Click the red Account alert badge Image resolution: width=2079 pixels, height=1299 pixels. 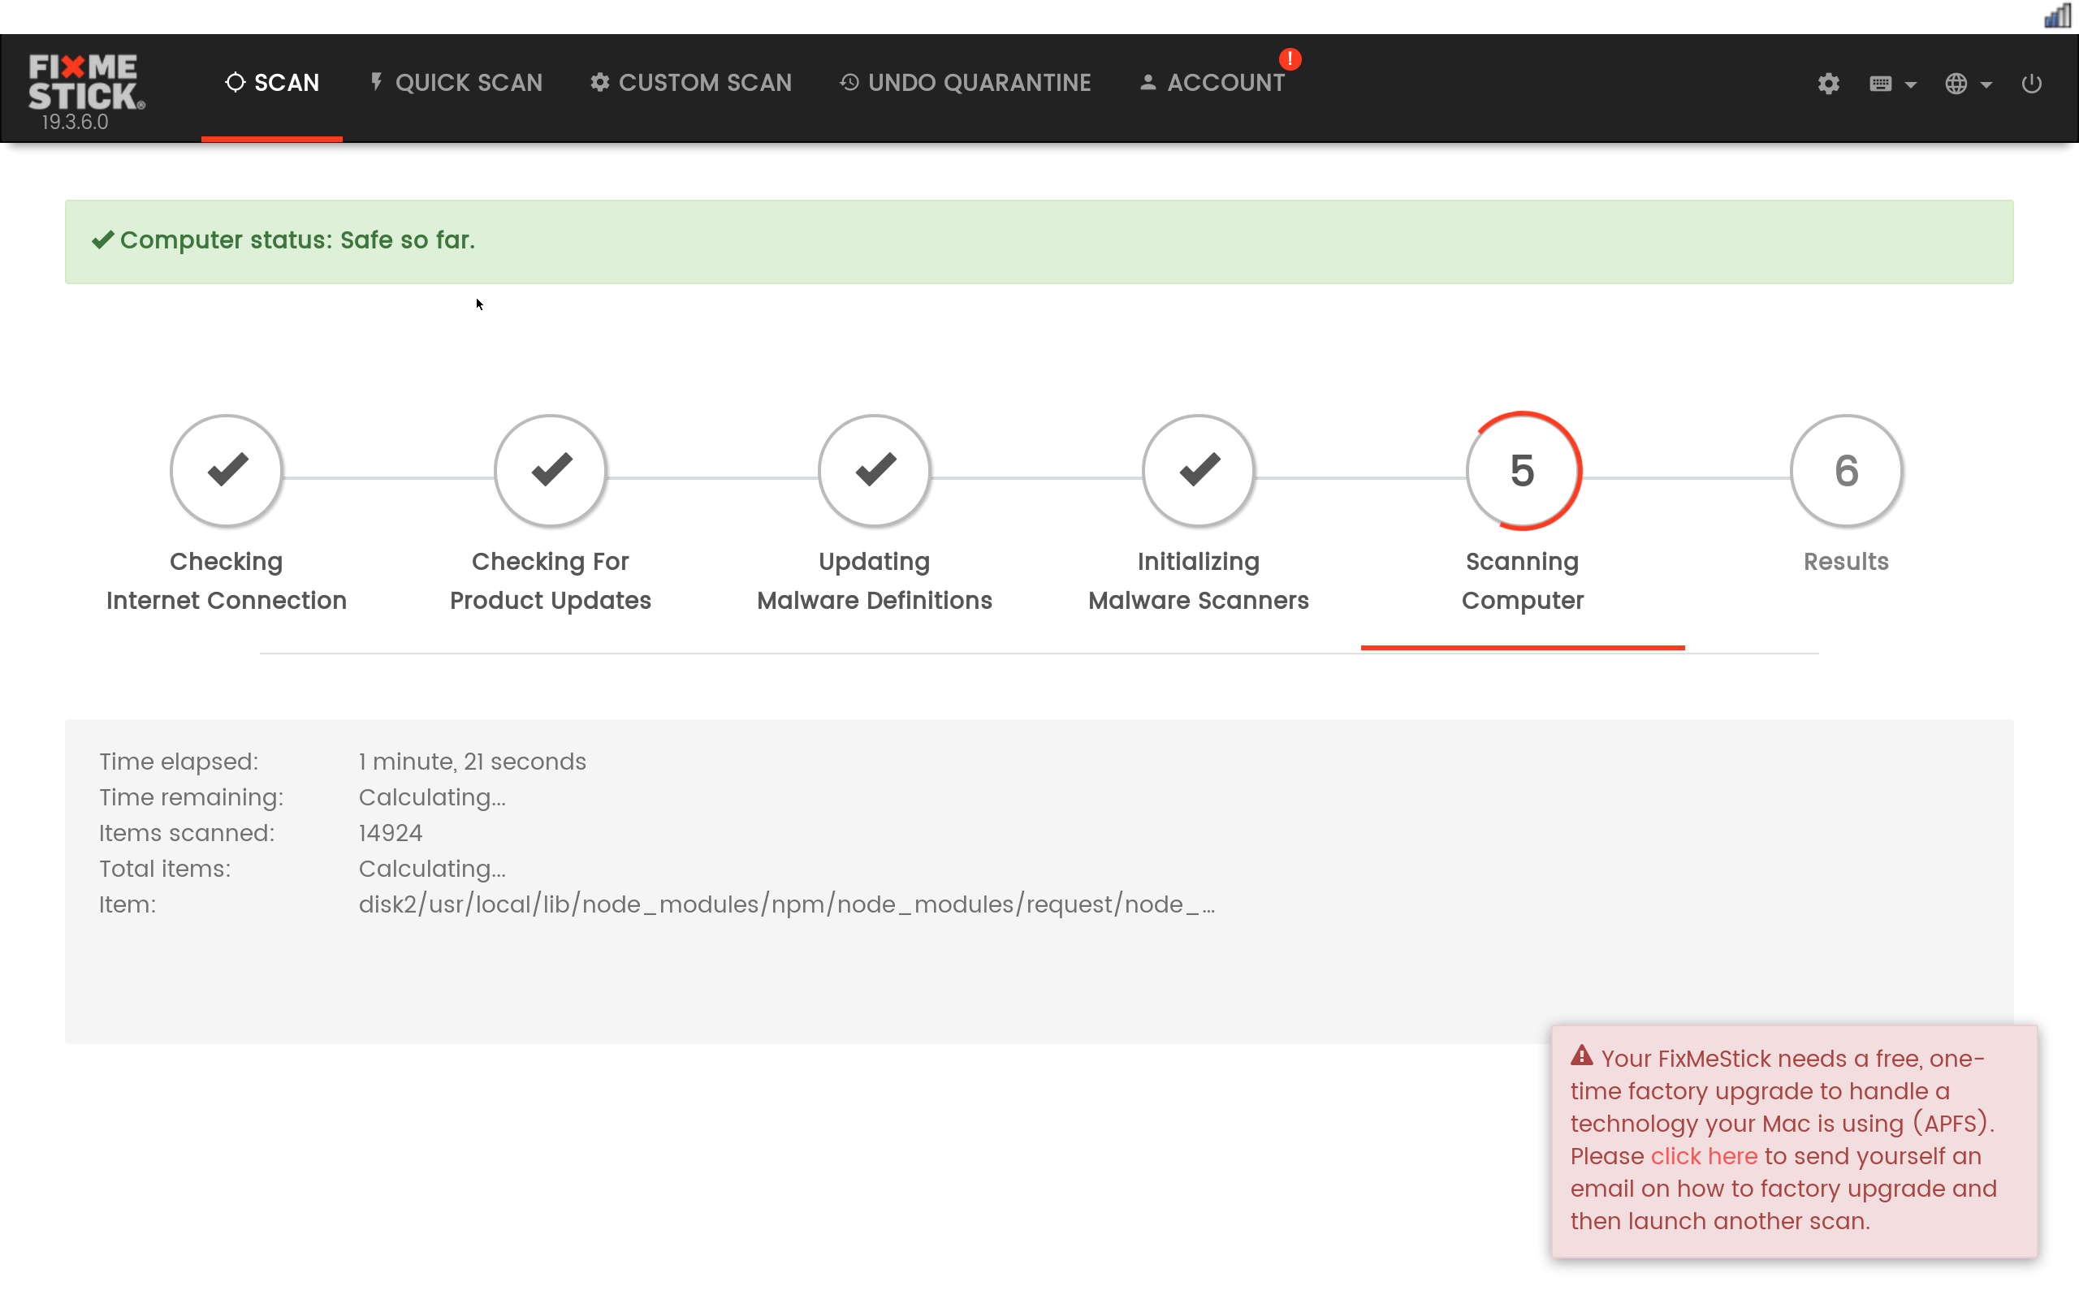point(1290,58)
